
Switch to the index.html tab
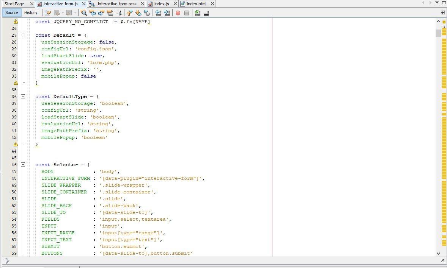click(197, 4)
